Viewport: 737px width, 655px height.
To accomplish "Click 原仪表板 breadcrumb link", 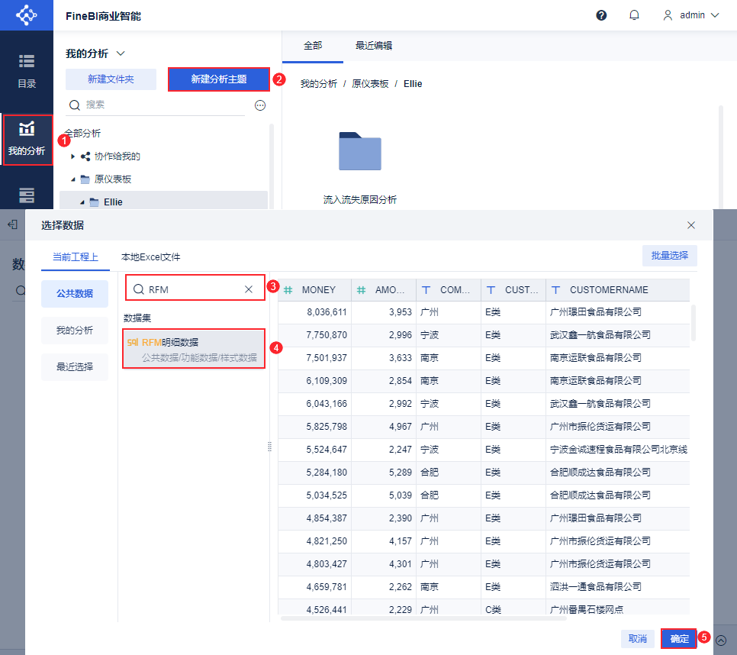I will [370, 84].
